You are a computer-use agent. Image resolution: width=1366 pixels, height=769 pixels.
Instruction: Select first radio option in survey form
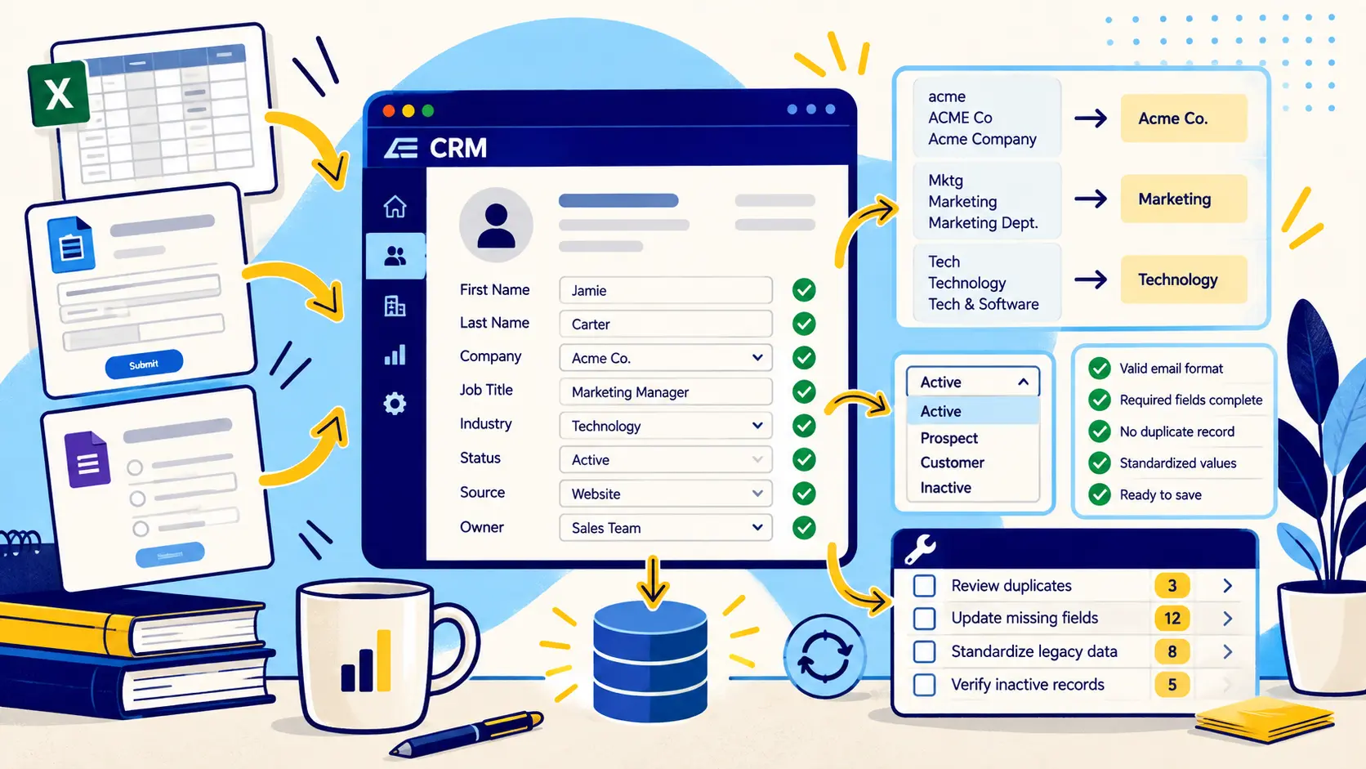click(135, 467)
